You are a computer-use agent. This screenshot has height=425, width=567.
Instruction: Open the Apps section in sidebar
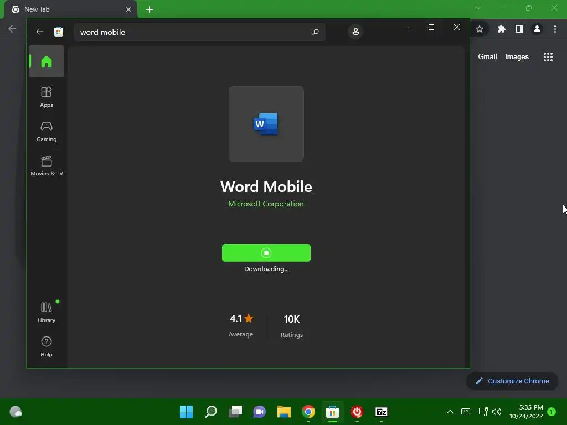click(47, 97)
